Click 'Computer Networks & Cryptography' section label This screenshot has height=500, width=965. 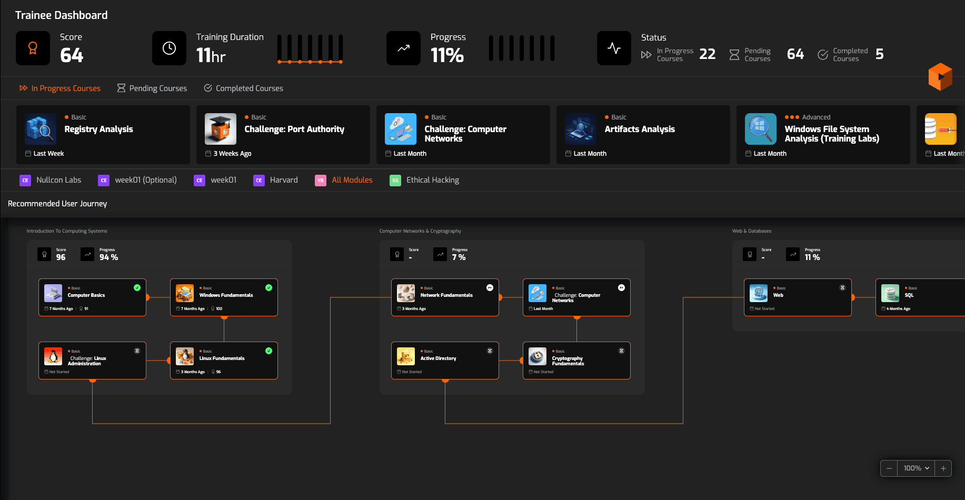(x=420, y=231)
